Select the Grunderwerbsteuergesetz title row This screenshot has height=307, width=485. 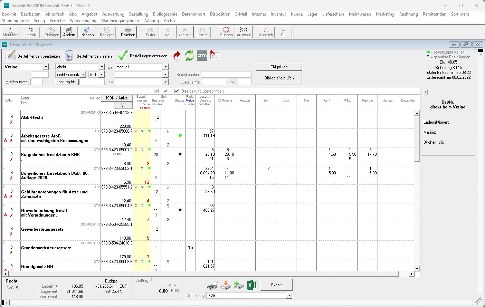(46, 248)
